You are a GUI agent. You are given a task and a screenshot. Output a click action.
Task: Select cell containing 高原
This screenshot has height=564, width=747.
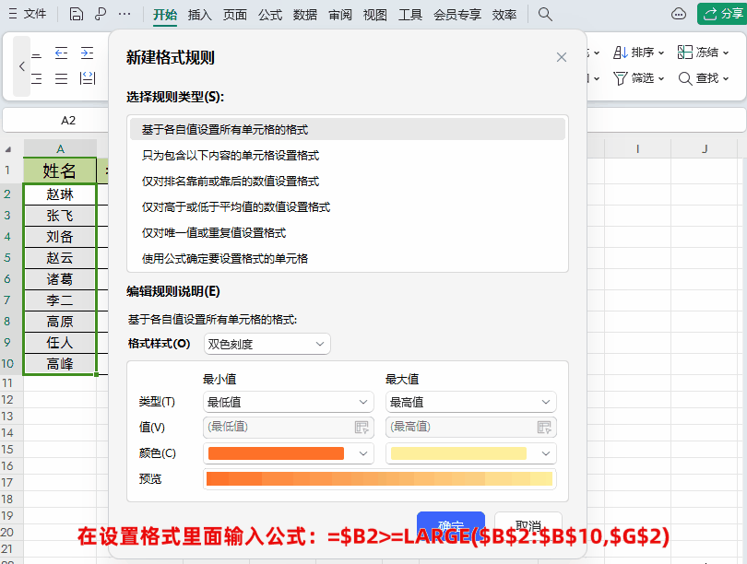[60, 322]
